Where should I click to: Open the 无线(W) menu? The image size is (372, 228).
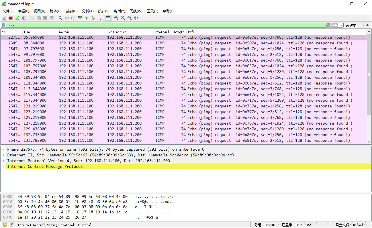pos(136,11)
